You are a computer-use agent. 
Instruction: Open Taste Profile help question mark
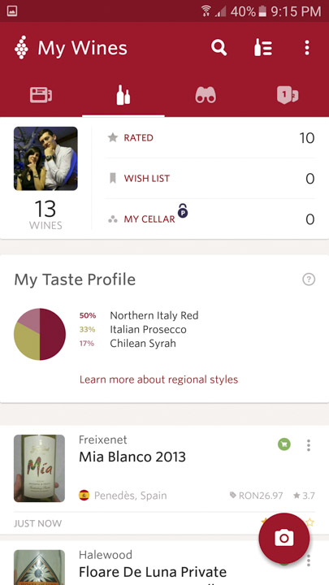tap(309, 279)
